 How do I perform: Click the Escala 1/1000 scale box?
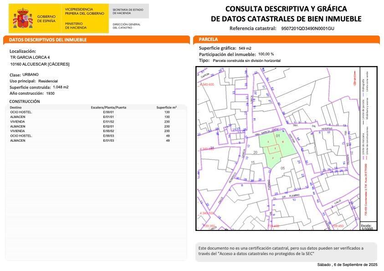click(x=366, y=226)
